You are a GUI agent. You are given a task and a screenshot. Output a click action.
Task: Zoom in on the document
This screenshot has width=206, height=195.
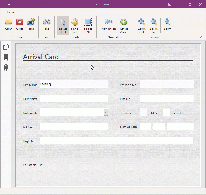pos(153,24)
